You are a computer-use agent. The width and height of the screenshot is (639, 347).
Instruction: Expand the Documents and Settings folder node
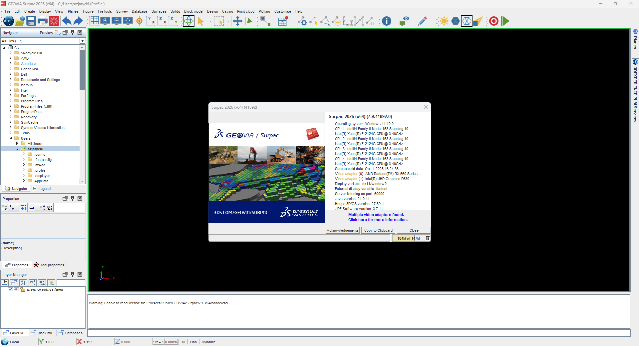(10, 79)
